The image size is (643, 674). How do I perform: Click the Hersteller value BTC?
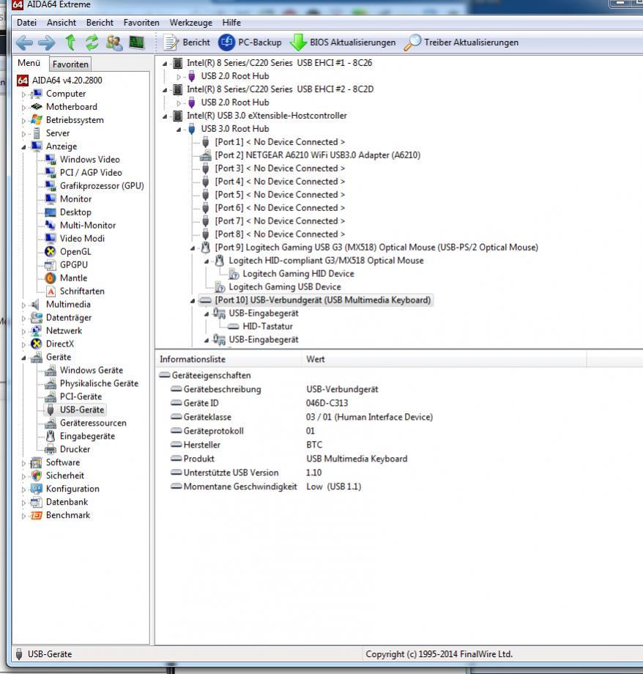tap(314, 445)
